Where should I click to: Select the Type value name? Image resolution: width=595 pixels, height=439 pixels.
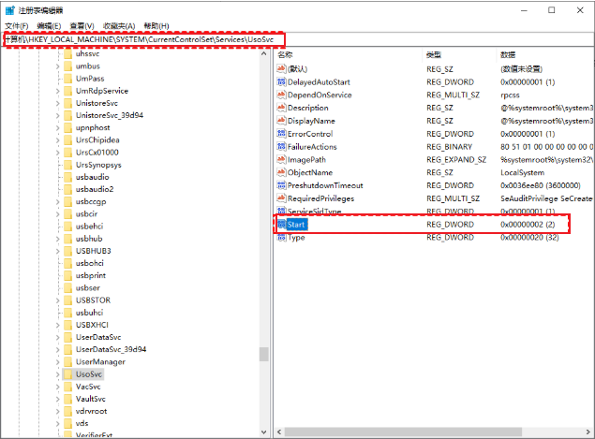296,238
